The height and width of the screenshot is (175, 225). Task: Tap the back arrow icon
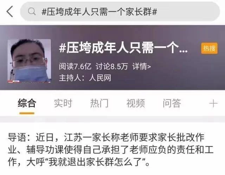10,12
